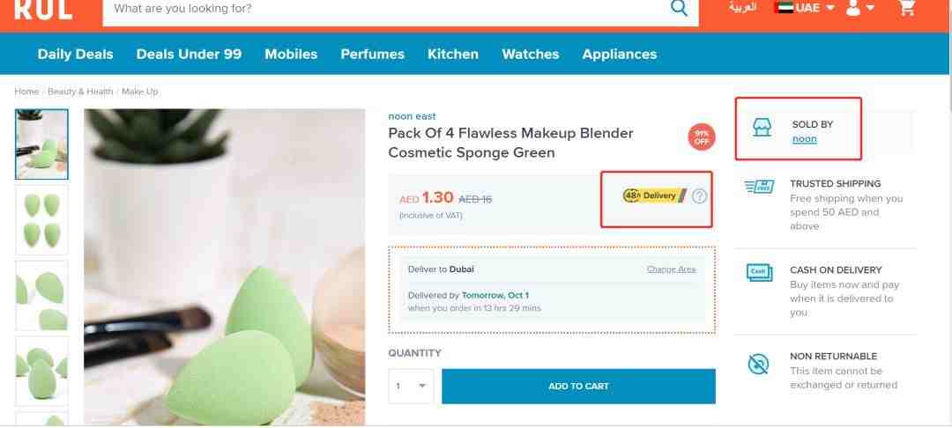
Task: Open the shopping cart icon
Action: click(x=907, y=8)
